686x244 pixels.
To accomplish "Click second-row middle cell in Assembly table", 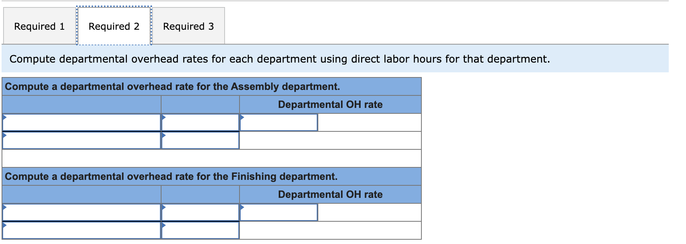I will tap(200, 140).
